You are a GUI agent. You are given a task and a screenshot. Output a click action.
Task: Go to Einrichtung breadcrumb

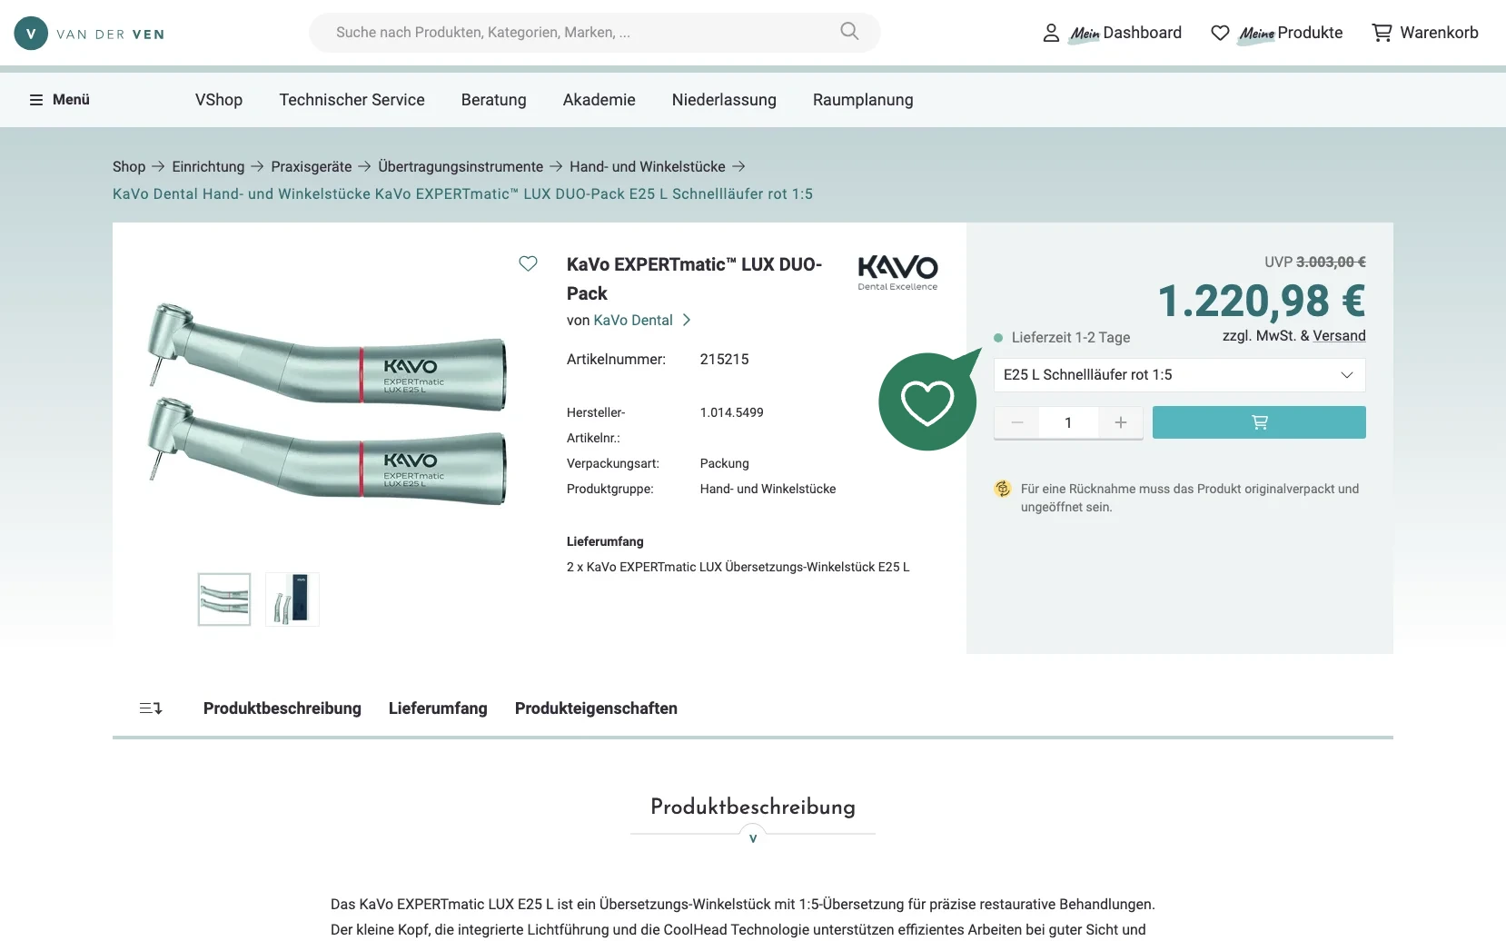208,166
